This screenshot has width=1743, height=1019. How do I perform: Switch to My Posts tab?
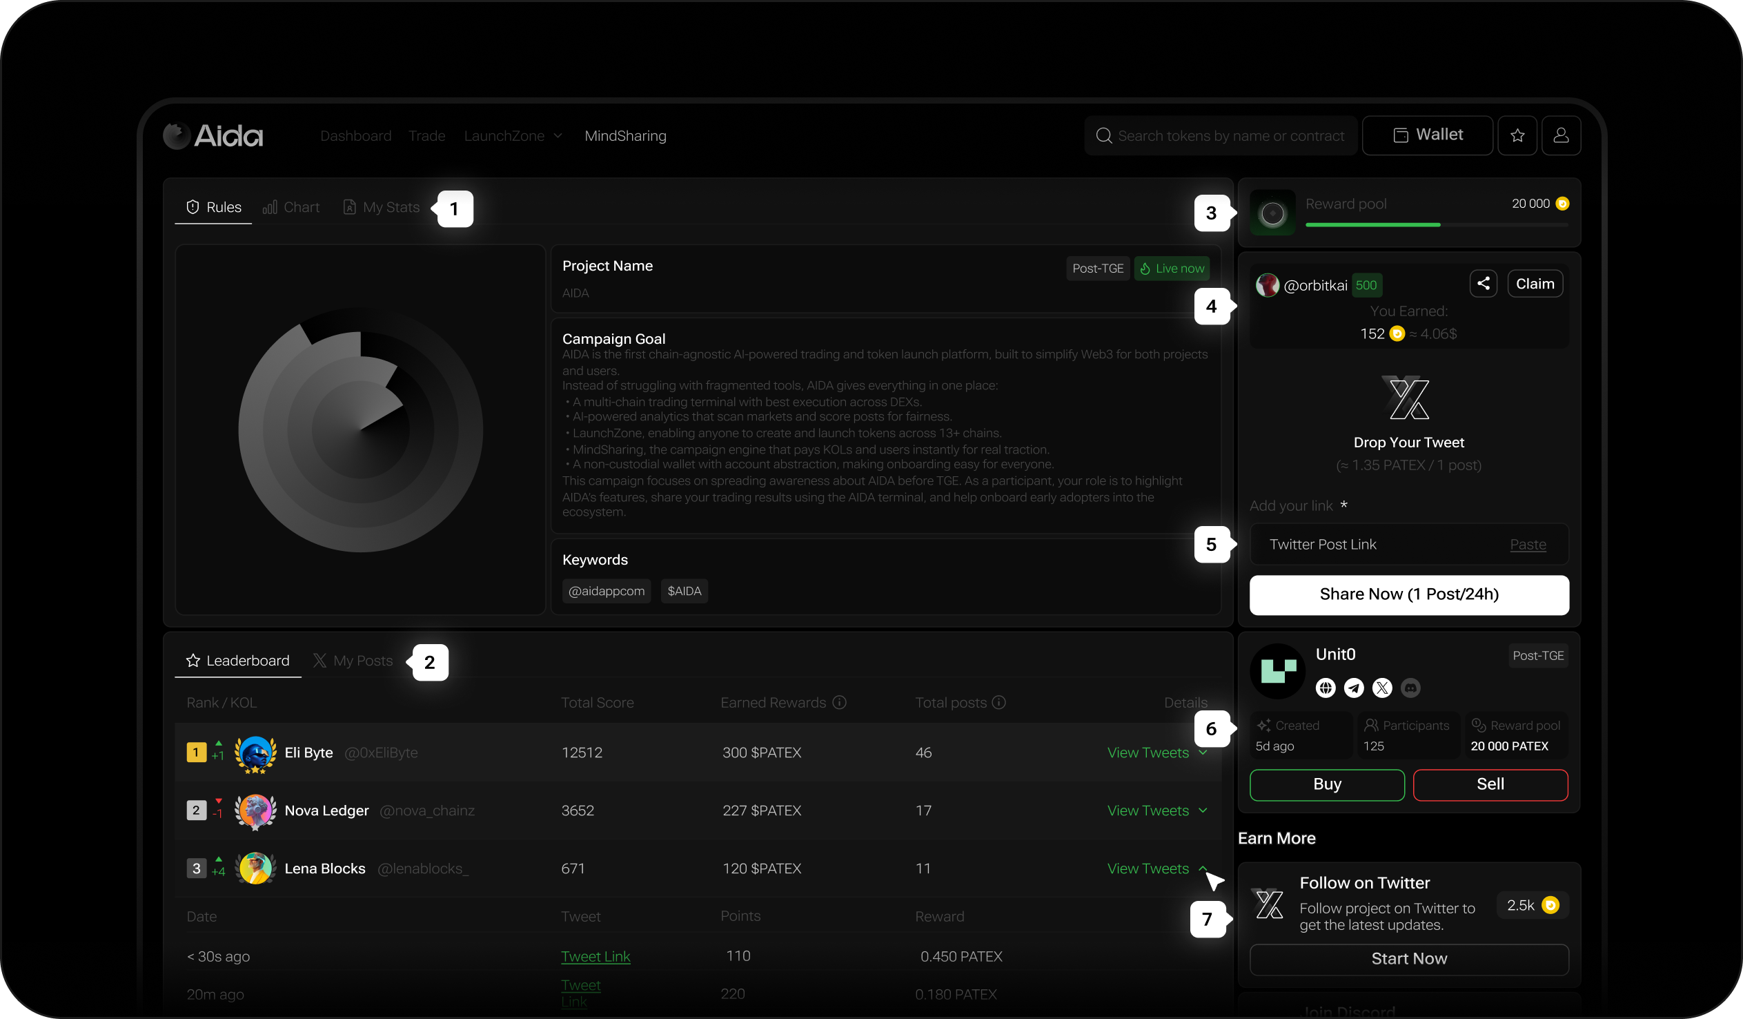coord(353,661)
